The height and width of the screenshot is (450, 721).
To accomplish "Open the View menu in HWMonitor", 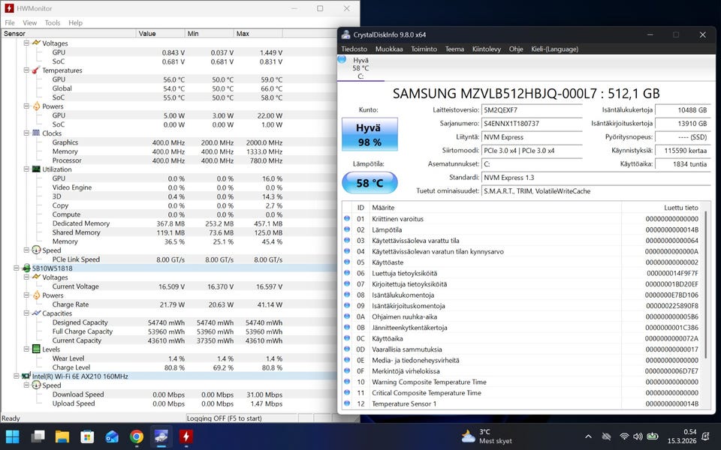I will click(29, 22).
